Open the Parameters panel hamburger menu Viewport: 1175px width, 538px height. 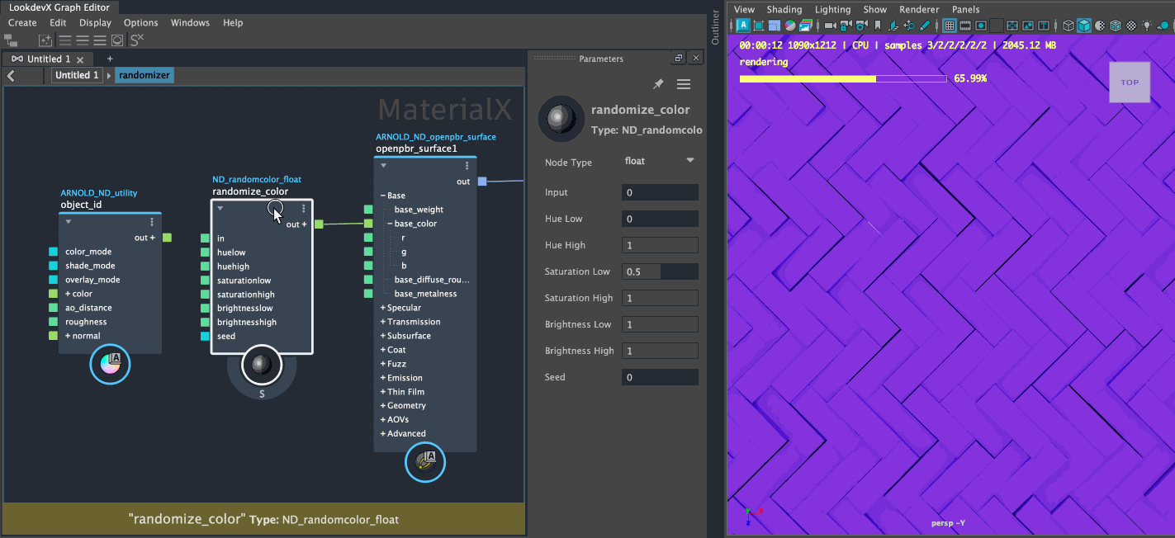point(684,84)
